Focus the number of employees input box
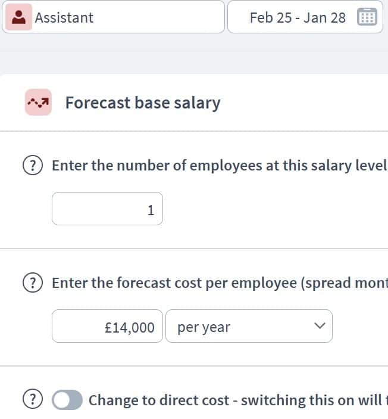This screenshot has width=388, height=419. [x=107, y=209]
